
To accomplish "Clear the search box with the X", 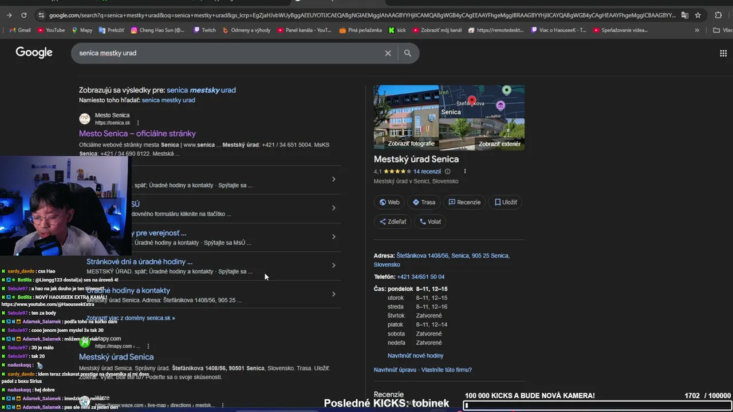I will point(388,53).
